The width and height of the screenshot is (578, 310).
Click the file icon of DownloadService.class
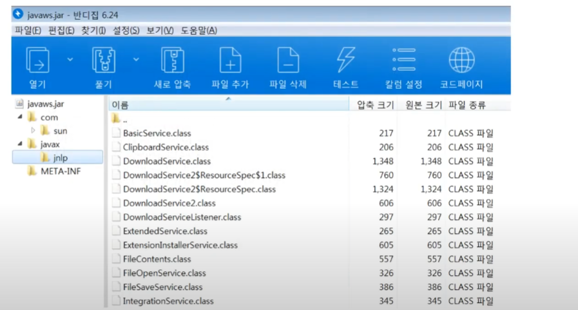(x=116, y=160)
